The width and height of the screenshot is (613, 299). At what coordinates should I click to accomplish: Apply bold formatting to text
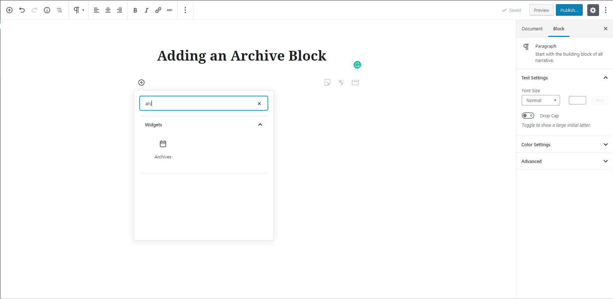click(135, 10)
